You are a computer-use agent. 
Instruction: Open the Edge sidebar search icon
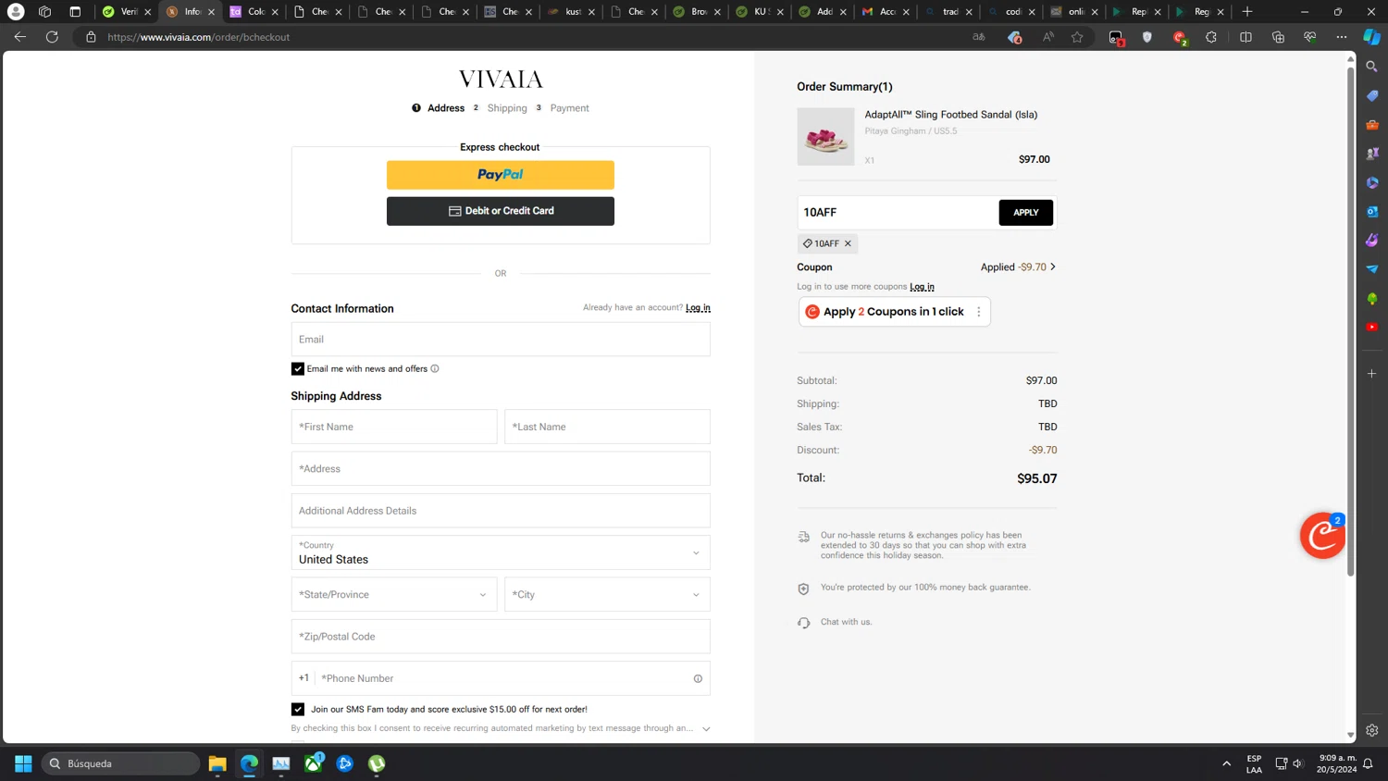(1372, 67)
